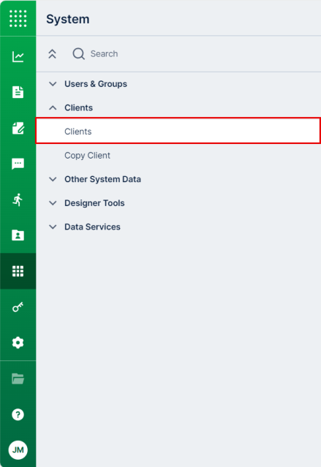Open the contact card person icon

tap(18, 235)
